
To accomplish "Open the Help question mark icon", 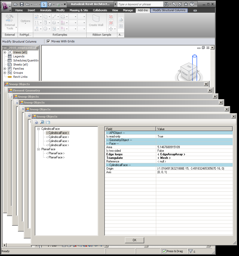I will point(192,4).
